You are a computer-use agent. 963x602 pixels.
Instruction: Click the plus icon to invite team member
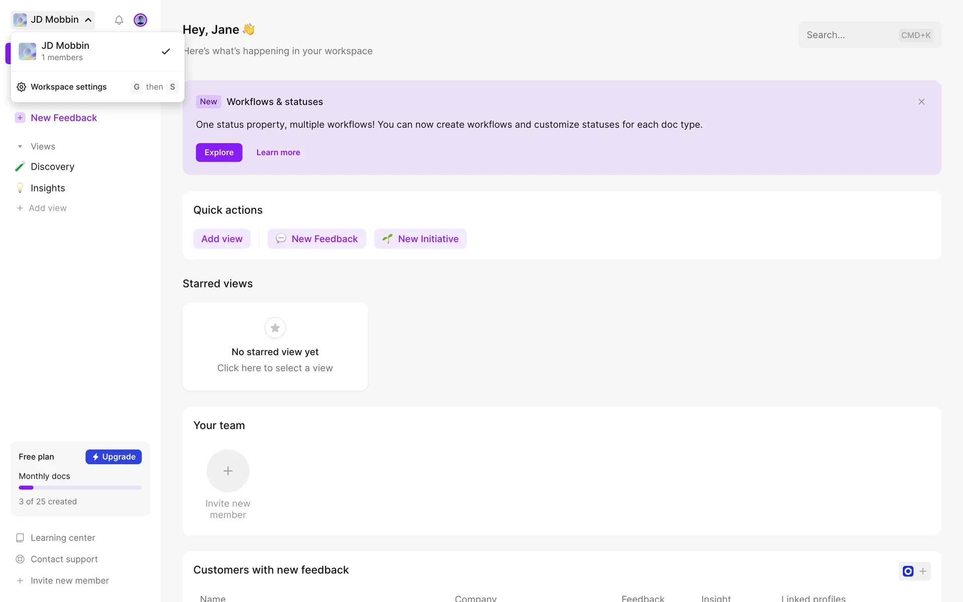pyautogui.click(x=228, y=471)
